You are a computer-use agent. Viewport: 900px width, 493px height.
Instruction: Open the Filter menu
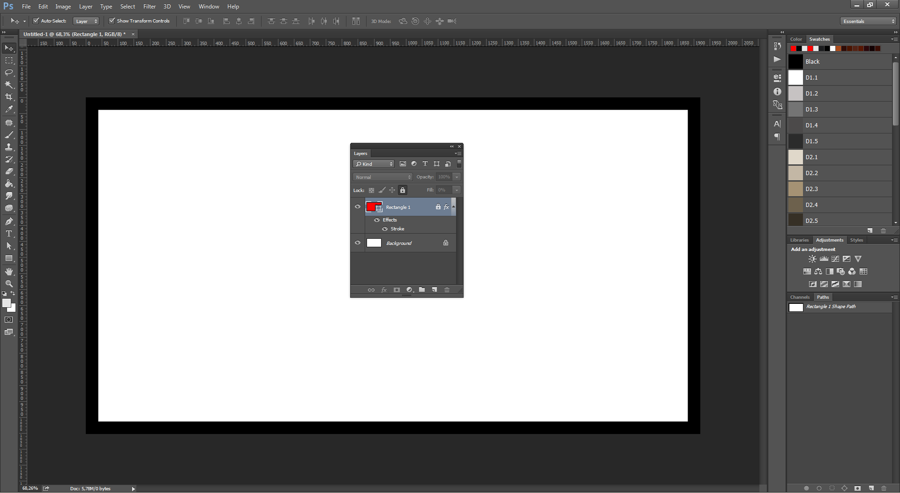click(x=150, y=7)
